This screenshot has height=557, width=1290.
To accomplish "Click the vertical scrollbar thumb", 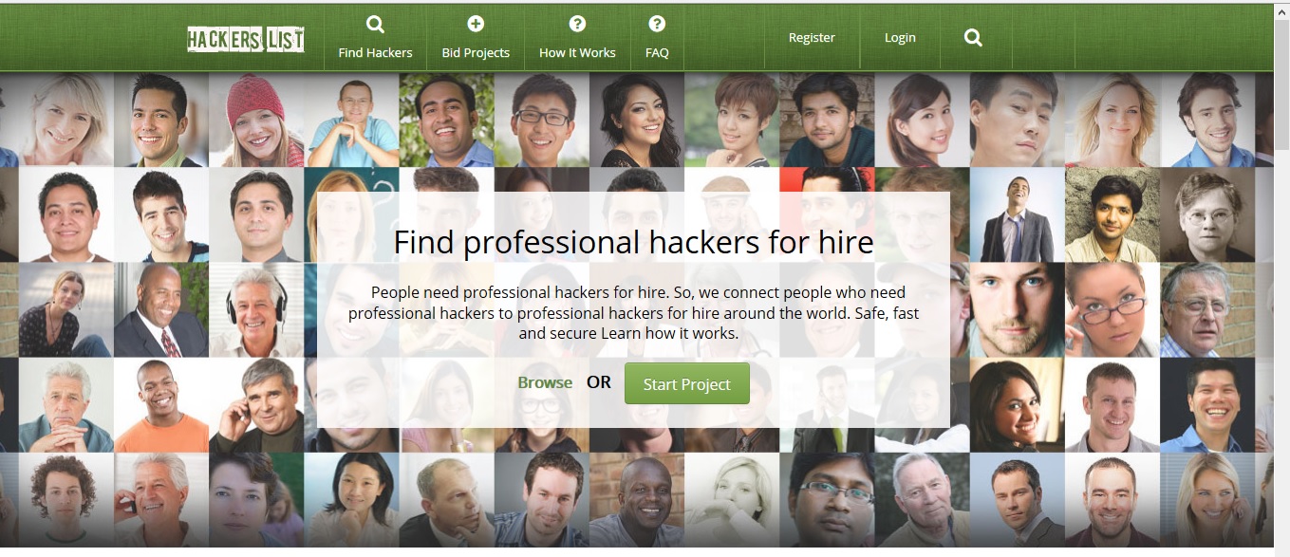I will (1281, 84).
